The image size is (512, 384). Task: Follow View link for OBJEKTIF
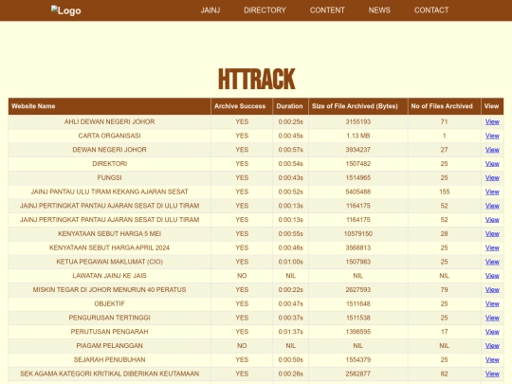[492, 304]
